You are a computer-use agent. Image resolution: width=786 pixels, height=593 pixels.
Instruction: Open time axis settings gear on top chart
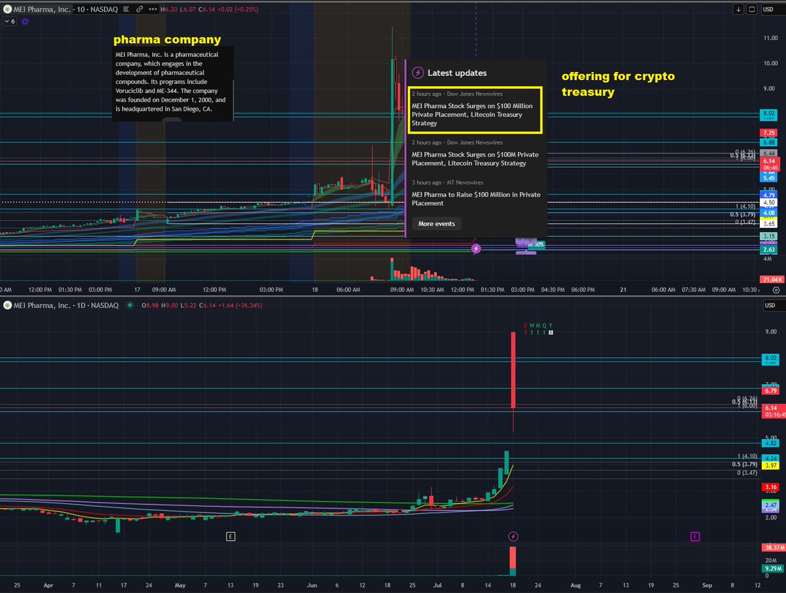click(x=776, y=290)
